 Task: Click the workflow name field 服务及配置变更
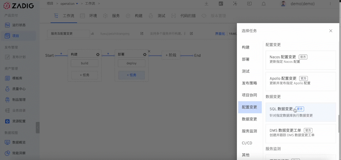[68, 33]
